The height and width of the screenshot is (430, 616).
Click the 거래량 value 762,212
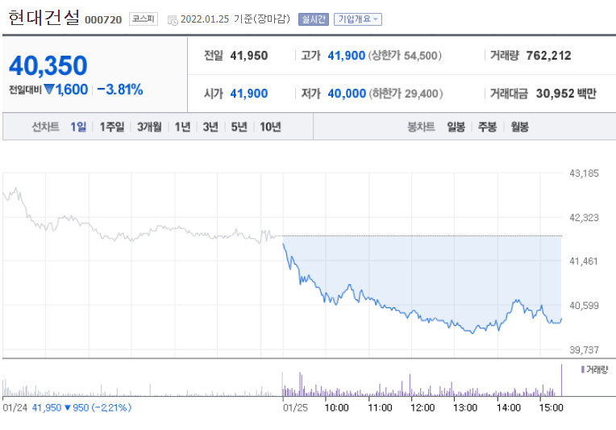tap(548, 56)
